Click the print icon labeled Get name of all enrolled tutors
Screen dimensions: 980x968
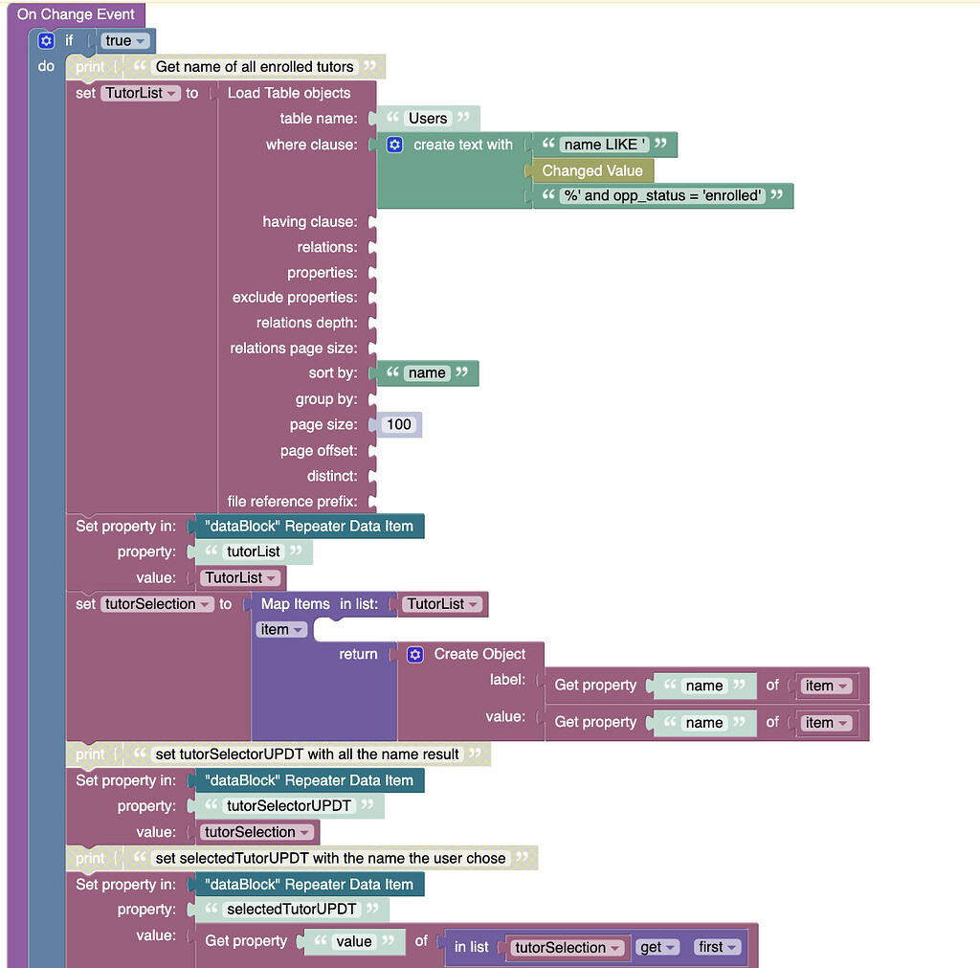coord(89,66)
